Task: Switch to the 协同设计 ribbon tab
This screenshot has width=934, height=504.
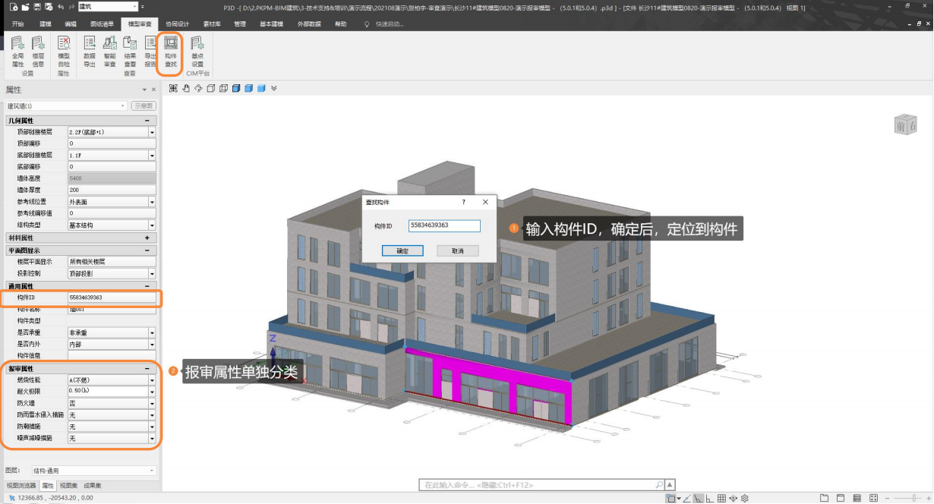Action: pos(178,24)
